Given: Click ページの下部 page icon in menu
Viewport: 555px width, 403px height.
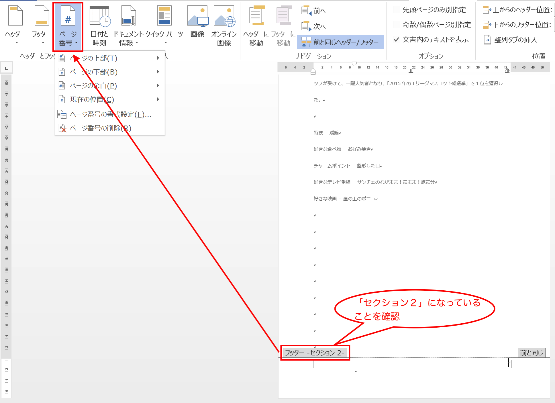Looking at the screenshot, I should (x=62, y=72).
